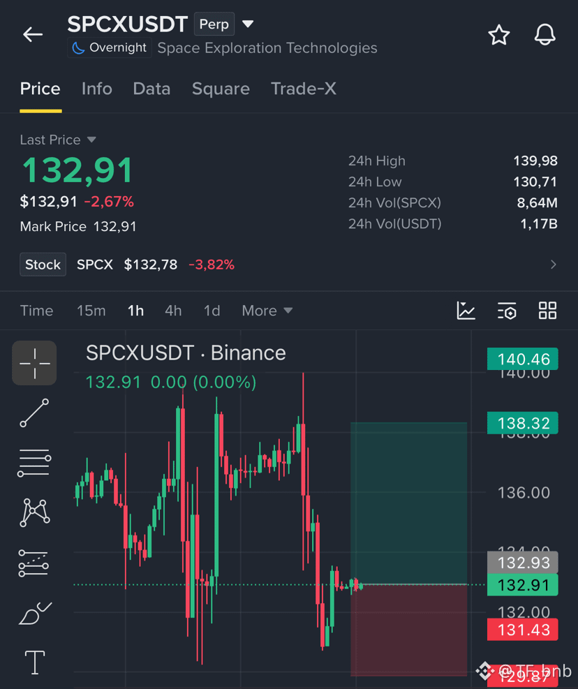The width and height of the screenshot is (578, 689).
Task: Select the XABCD pattern drawing tool
Action: (x=35, y=512)
